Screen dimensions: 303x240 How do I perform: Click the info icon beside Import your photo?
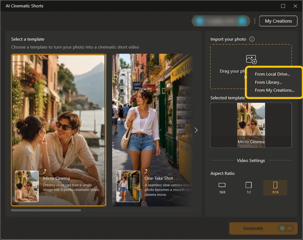click(x=252, y=39)
